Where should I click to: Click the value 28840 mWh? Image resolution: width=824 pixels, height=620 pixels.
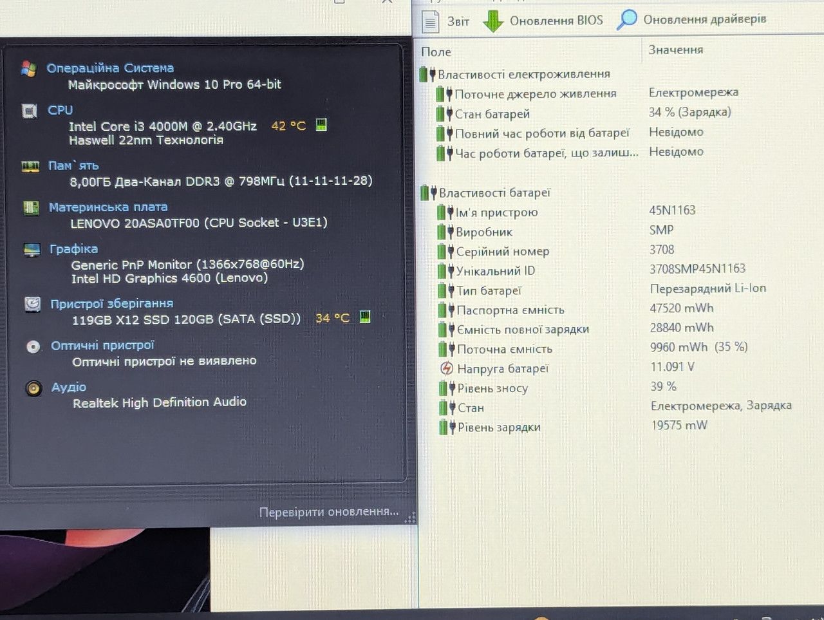click(x=682, y=328)
